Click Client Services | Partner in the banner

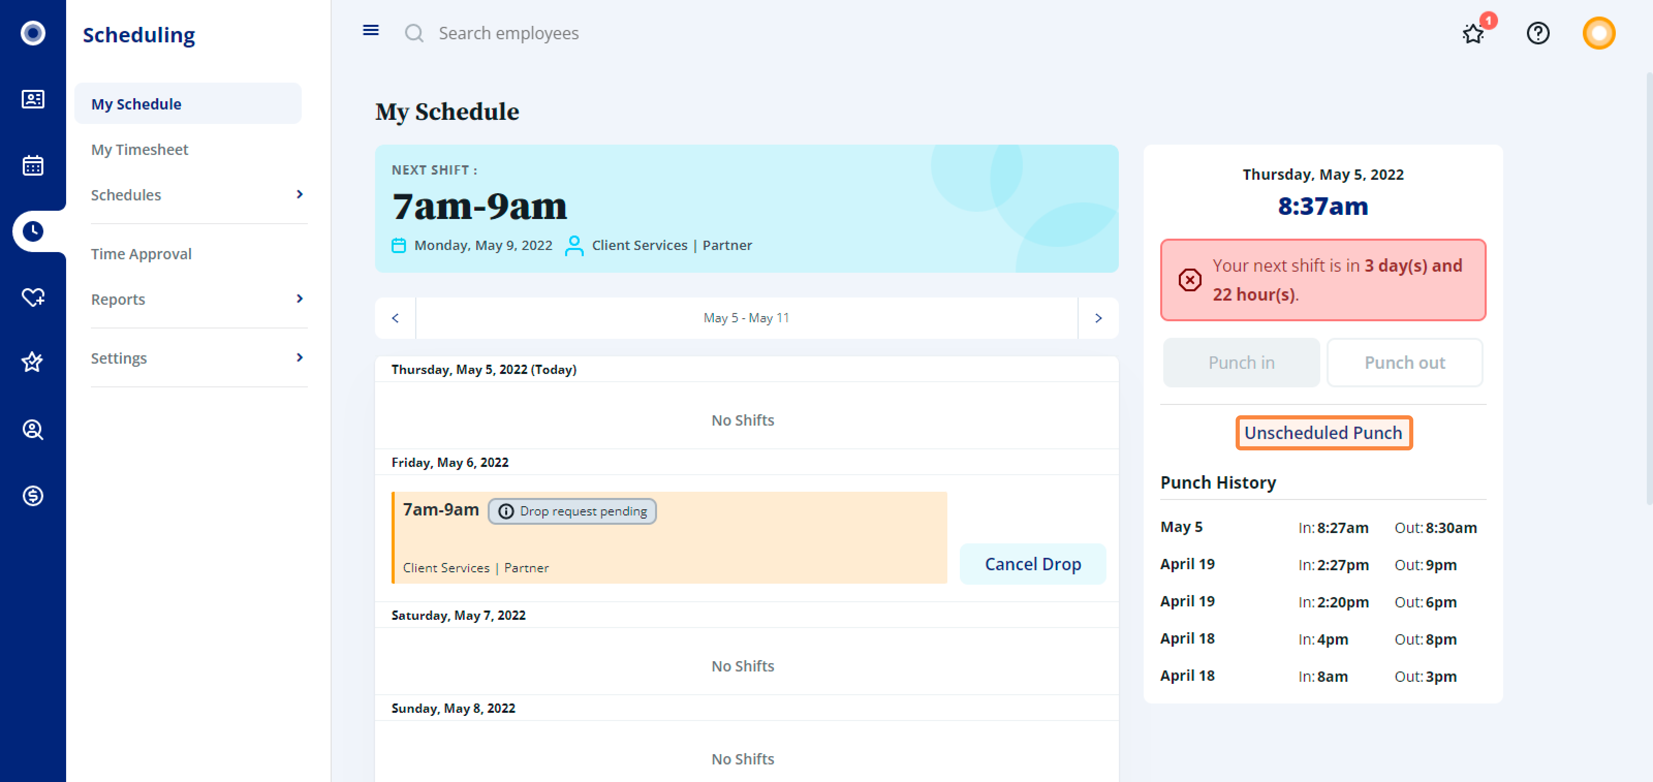[672, 246]
